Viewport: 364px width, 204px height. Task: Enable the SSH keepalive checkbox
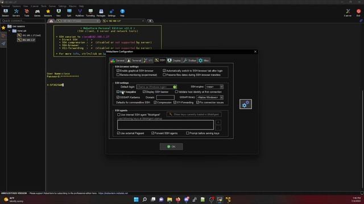tap(118, 92)
